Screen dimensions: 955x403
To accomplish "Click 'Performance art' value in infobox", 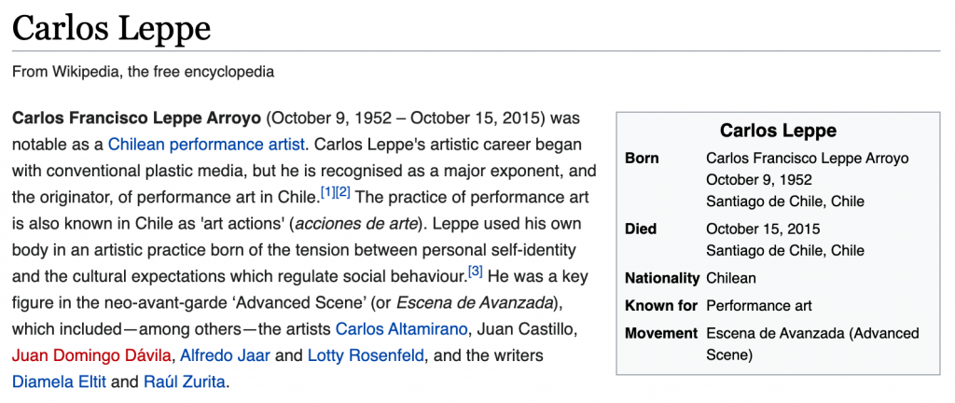I will pyautogui.click(x=759, y=306).
